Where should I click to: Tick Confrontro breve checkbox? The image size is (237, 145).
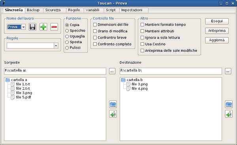click(95, 38)
